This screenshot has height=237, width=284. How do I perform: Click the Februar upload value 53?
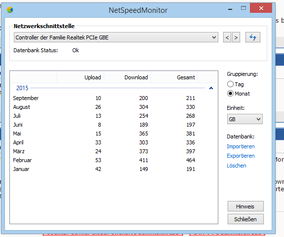98,160
